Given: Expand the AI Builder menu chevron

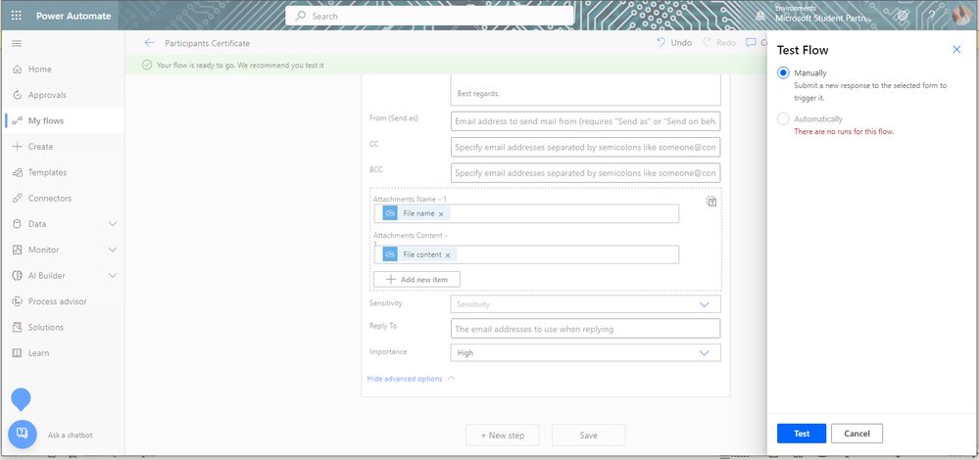Looking at the screenshot, I should click(x=113, y=275).
